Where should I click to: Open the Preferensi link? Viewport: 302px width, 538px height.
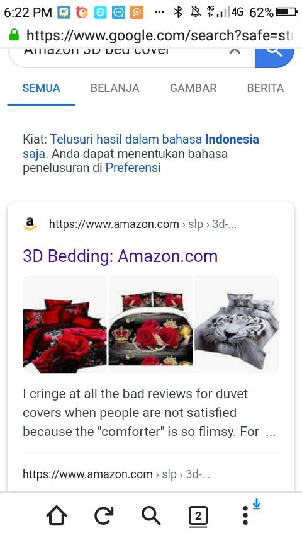pos(133,168)
